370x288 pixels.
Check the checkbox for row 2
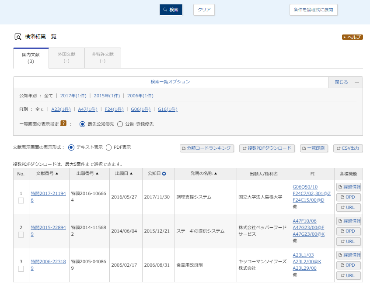21,234
